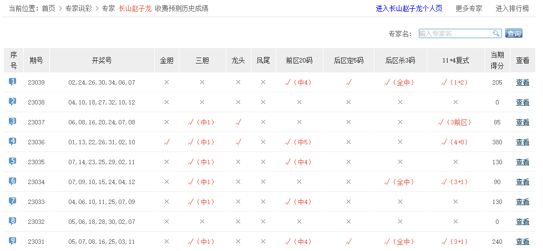Focus the 输入专家名 input field
543x251 pixels.
pos(455,34)
